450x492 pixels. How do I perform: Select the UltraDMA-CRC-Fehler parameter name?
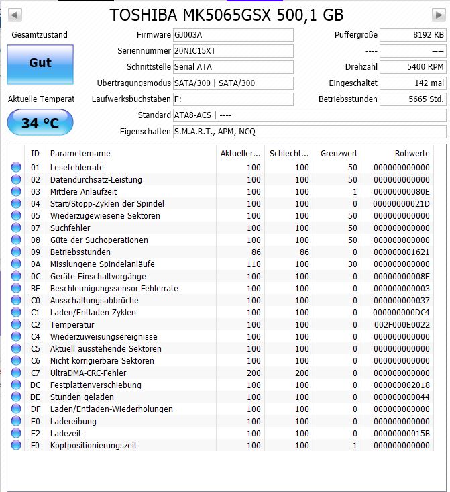[88, 373]
